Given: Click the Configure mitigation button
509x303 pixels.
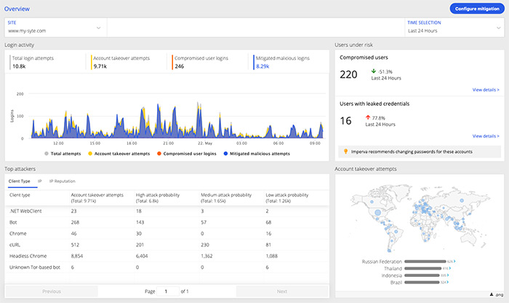Looking at the screenshot, I should point(476,9).
